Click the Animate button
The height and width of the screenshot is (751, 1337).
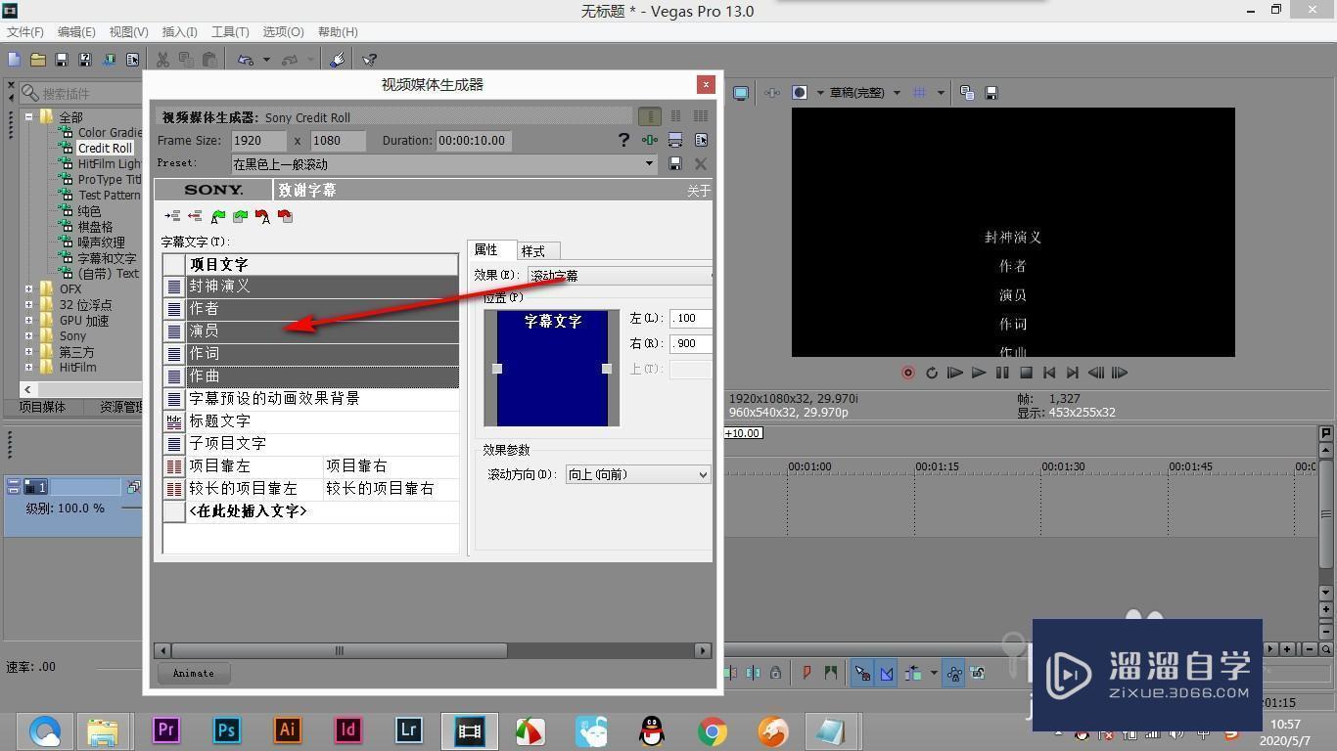point(193,673)
